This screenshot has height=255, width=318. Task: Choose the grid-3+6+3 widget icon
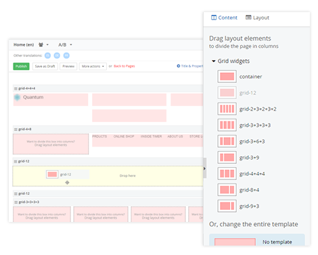click(227, 142)
